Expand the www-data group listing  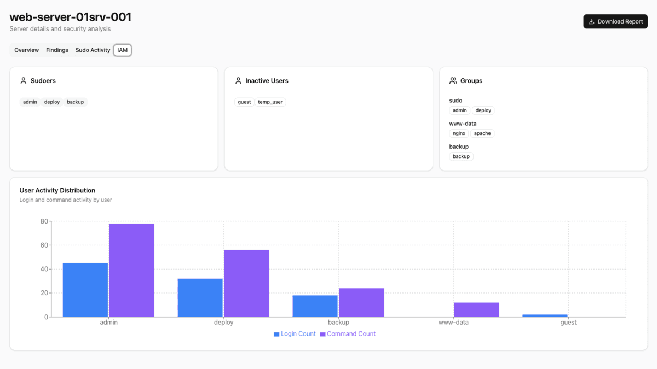463,124
